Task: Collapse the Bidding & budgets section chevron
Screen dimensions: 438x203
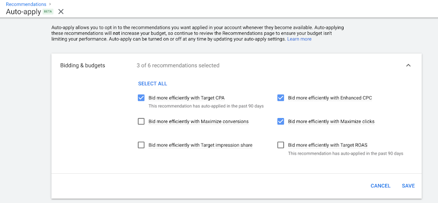Action: 408,65
